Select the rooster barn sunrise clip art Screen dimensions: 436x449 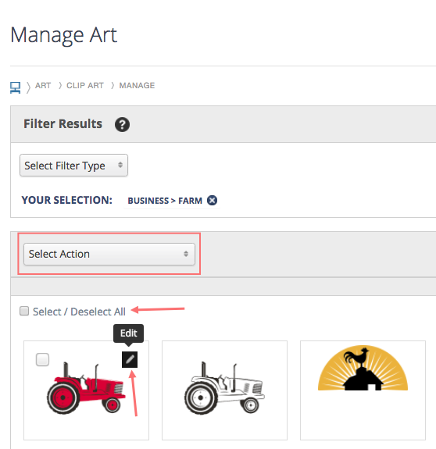(x=363, y=390)
